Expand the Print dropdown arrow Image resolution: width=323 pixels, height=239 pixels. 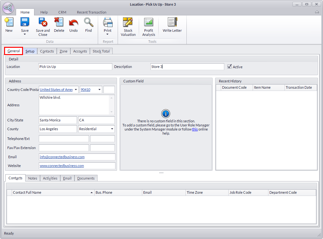click(108, 34)
